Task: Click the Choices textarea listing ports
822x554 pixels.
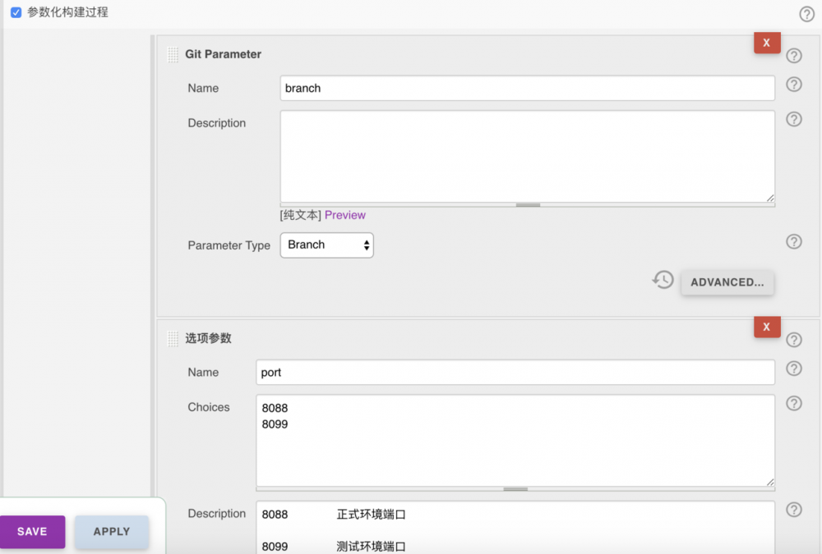Action: (x=514, y=442)
